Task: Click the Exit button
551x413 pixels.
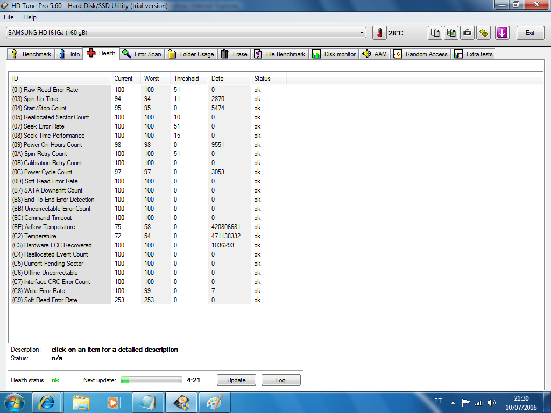Action: [530, 33]
